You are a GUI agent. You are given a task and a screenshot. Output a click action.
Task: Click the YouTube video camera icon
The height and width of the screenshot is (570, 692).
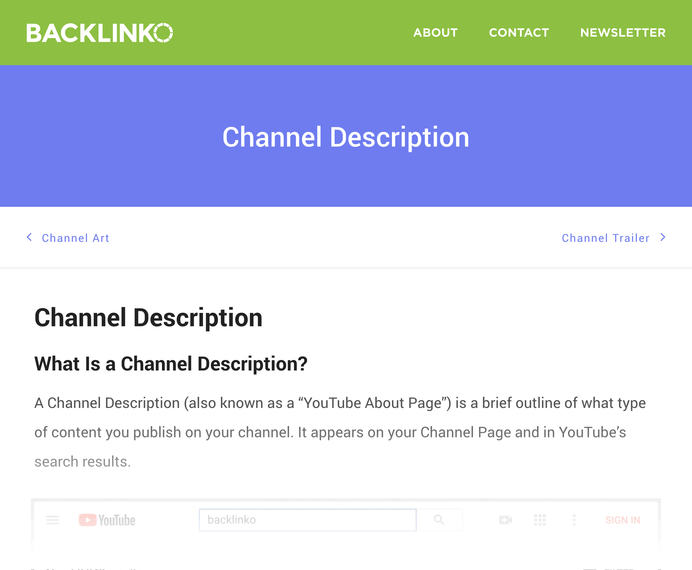point(505,520)
